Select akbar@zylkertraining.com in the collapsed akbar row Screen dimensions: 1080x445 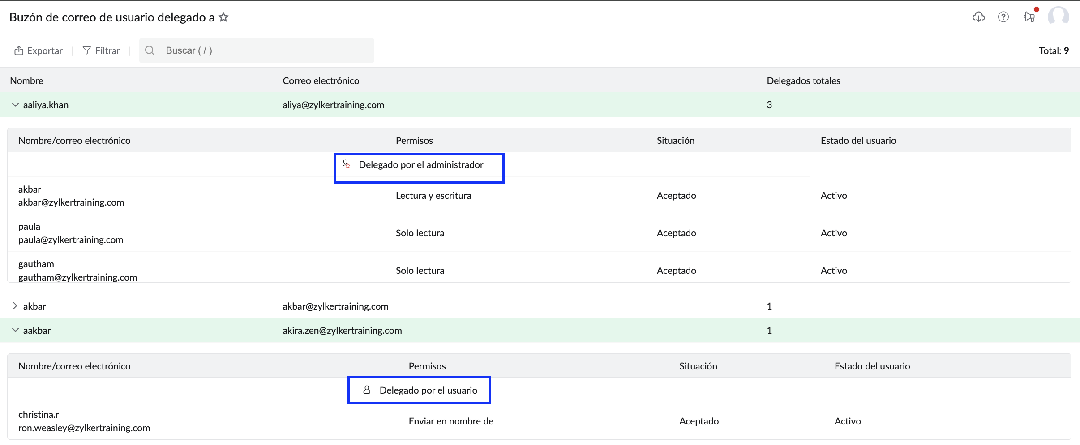pos(335,306)
